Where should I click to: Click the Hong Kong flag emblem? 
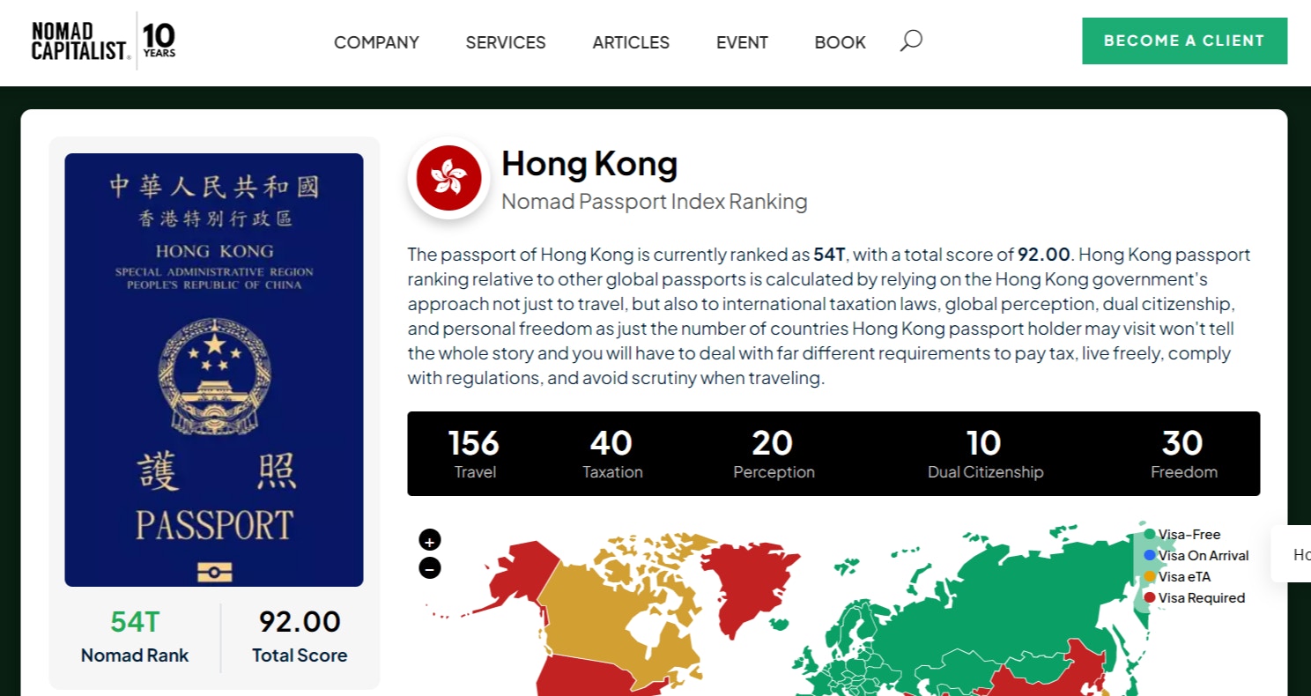tap(448, 177)
